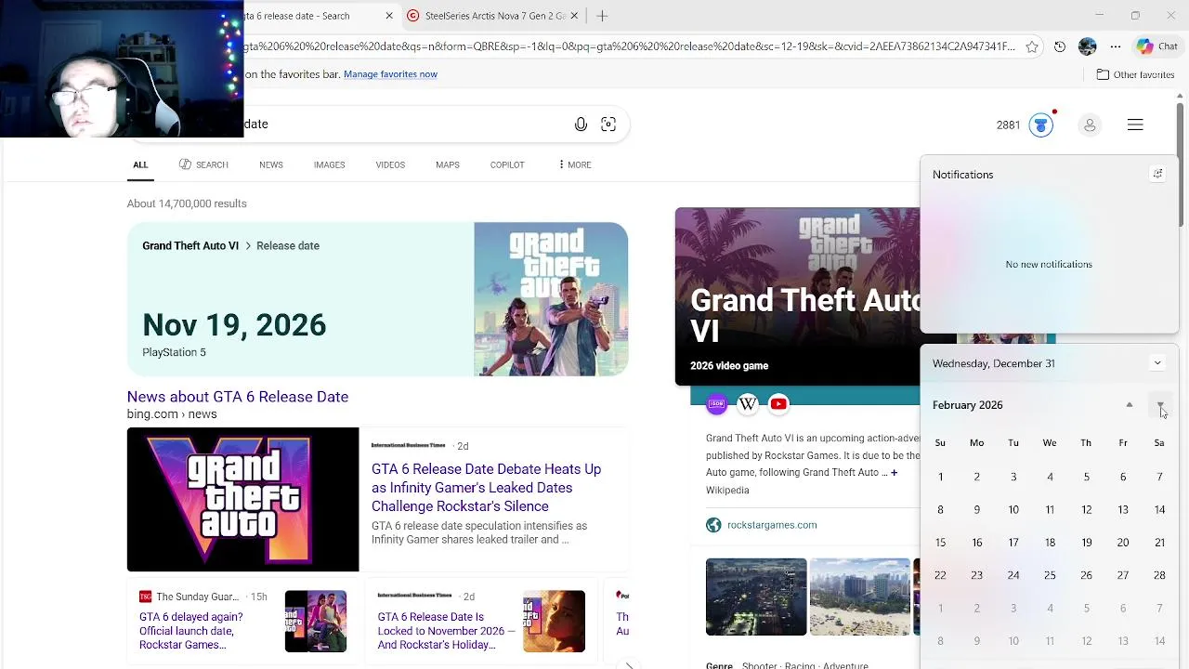Open Edge settings and more menu
This screenshot has width=1189, height=669.
coord(1116,46)
